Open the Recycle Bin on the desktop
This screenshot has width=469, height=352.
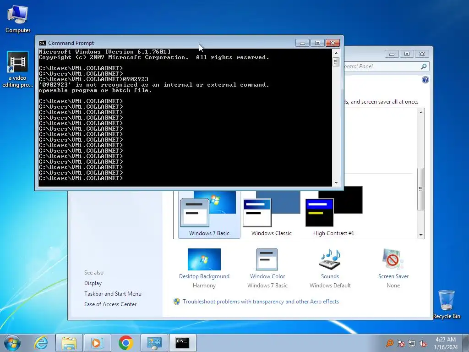point(447,304)
